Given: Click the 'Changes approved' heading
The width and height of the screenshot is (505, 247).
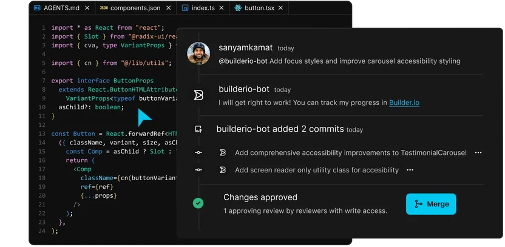Looking at the screenshot, I should pos(260,197).
